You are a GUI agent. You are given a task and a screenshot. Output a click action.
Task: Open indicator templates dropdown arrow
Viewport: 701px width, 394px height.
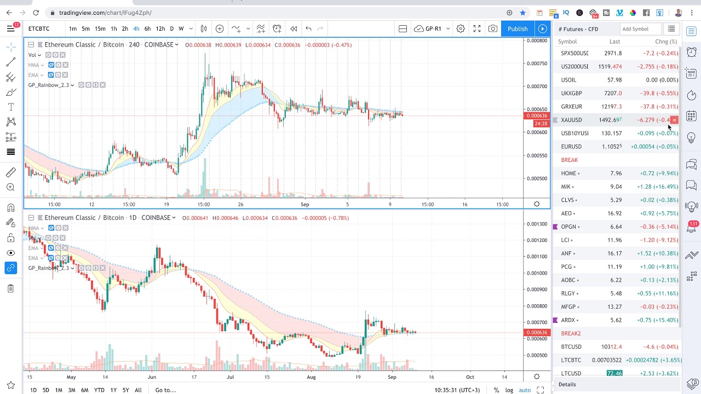[248, 28]
